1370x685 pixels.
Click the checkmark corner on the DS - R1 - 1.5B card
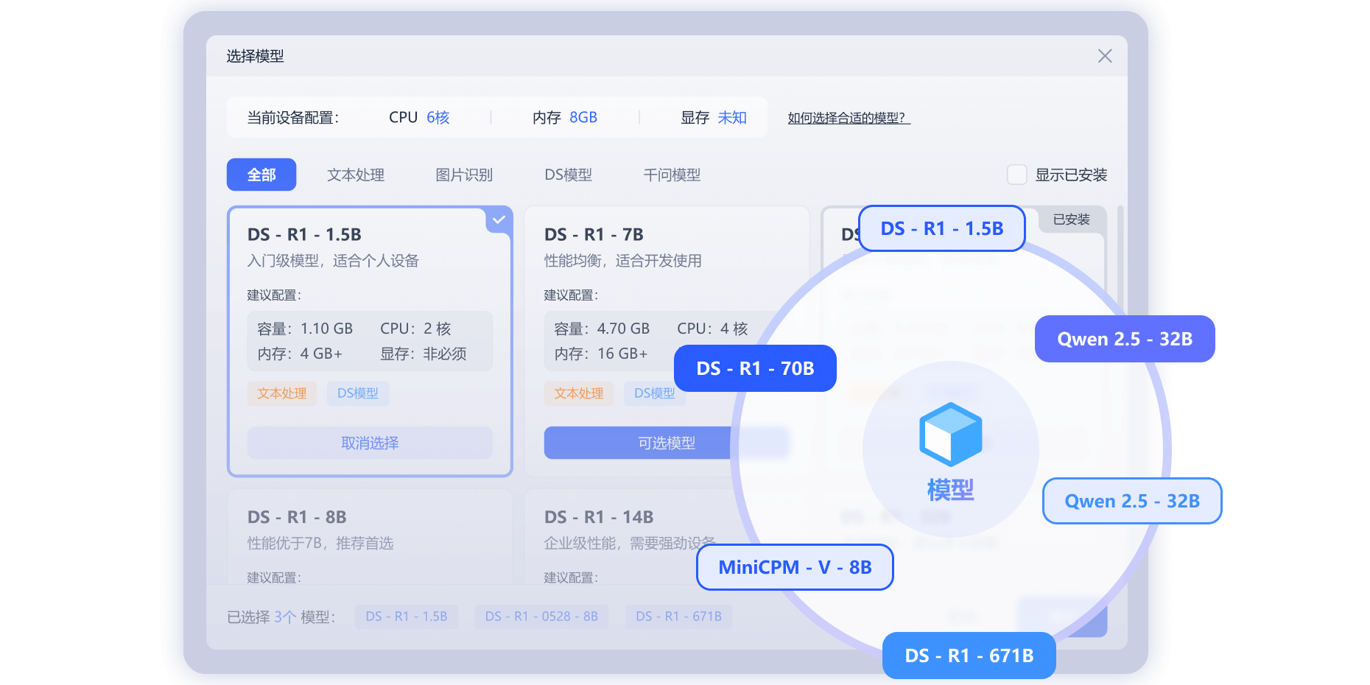(x=499, y=219)
